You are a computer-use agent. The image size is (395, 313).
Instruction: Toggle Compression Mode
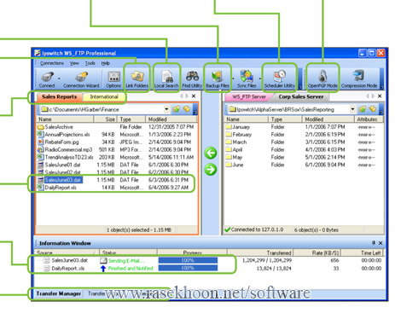(x=359, y=79)
